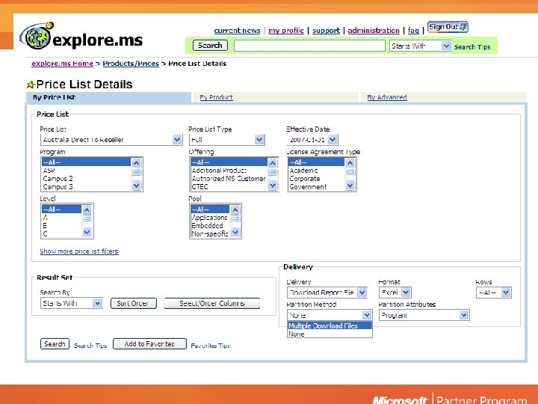The width and height of the screenshot is (538, 404).
Task: Open the Result Set Search By dropdown
Action: [x=72, y=303]
